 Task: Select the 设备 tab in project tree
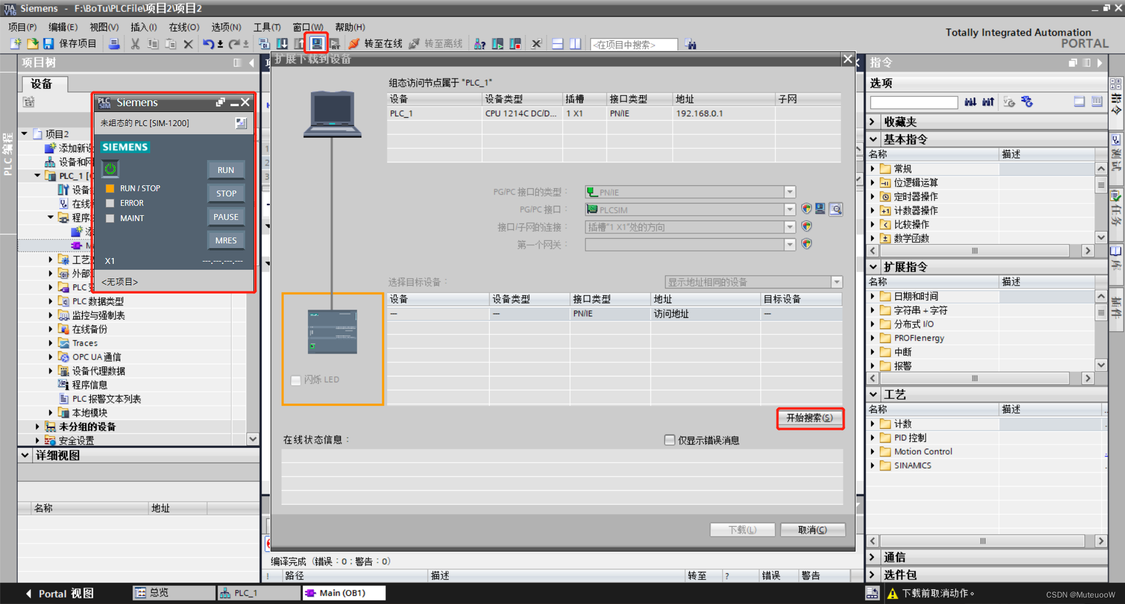click(45, 84)
